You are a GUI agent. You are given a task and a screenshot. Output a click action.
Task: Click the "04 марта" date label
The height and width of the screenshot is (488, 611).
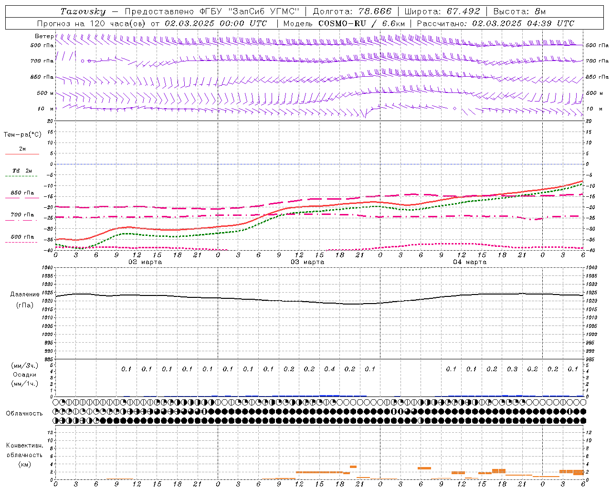click(x=470, y=262)
